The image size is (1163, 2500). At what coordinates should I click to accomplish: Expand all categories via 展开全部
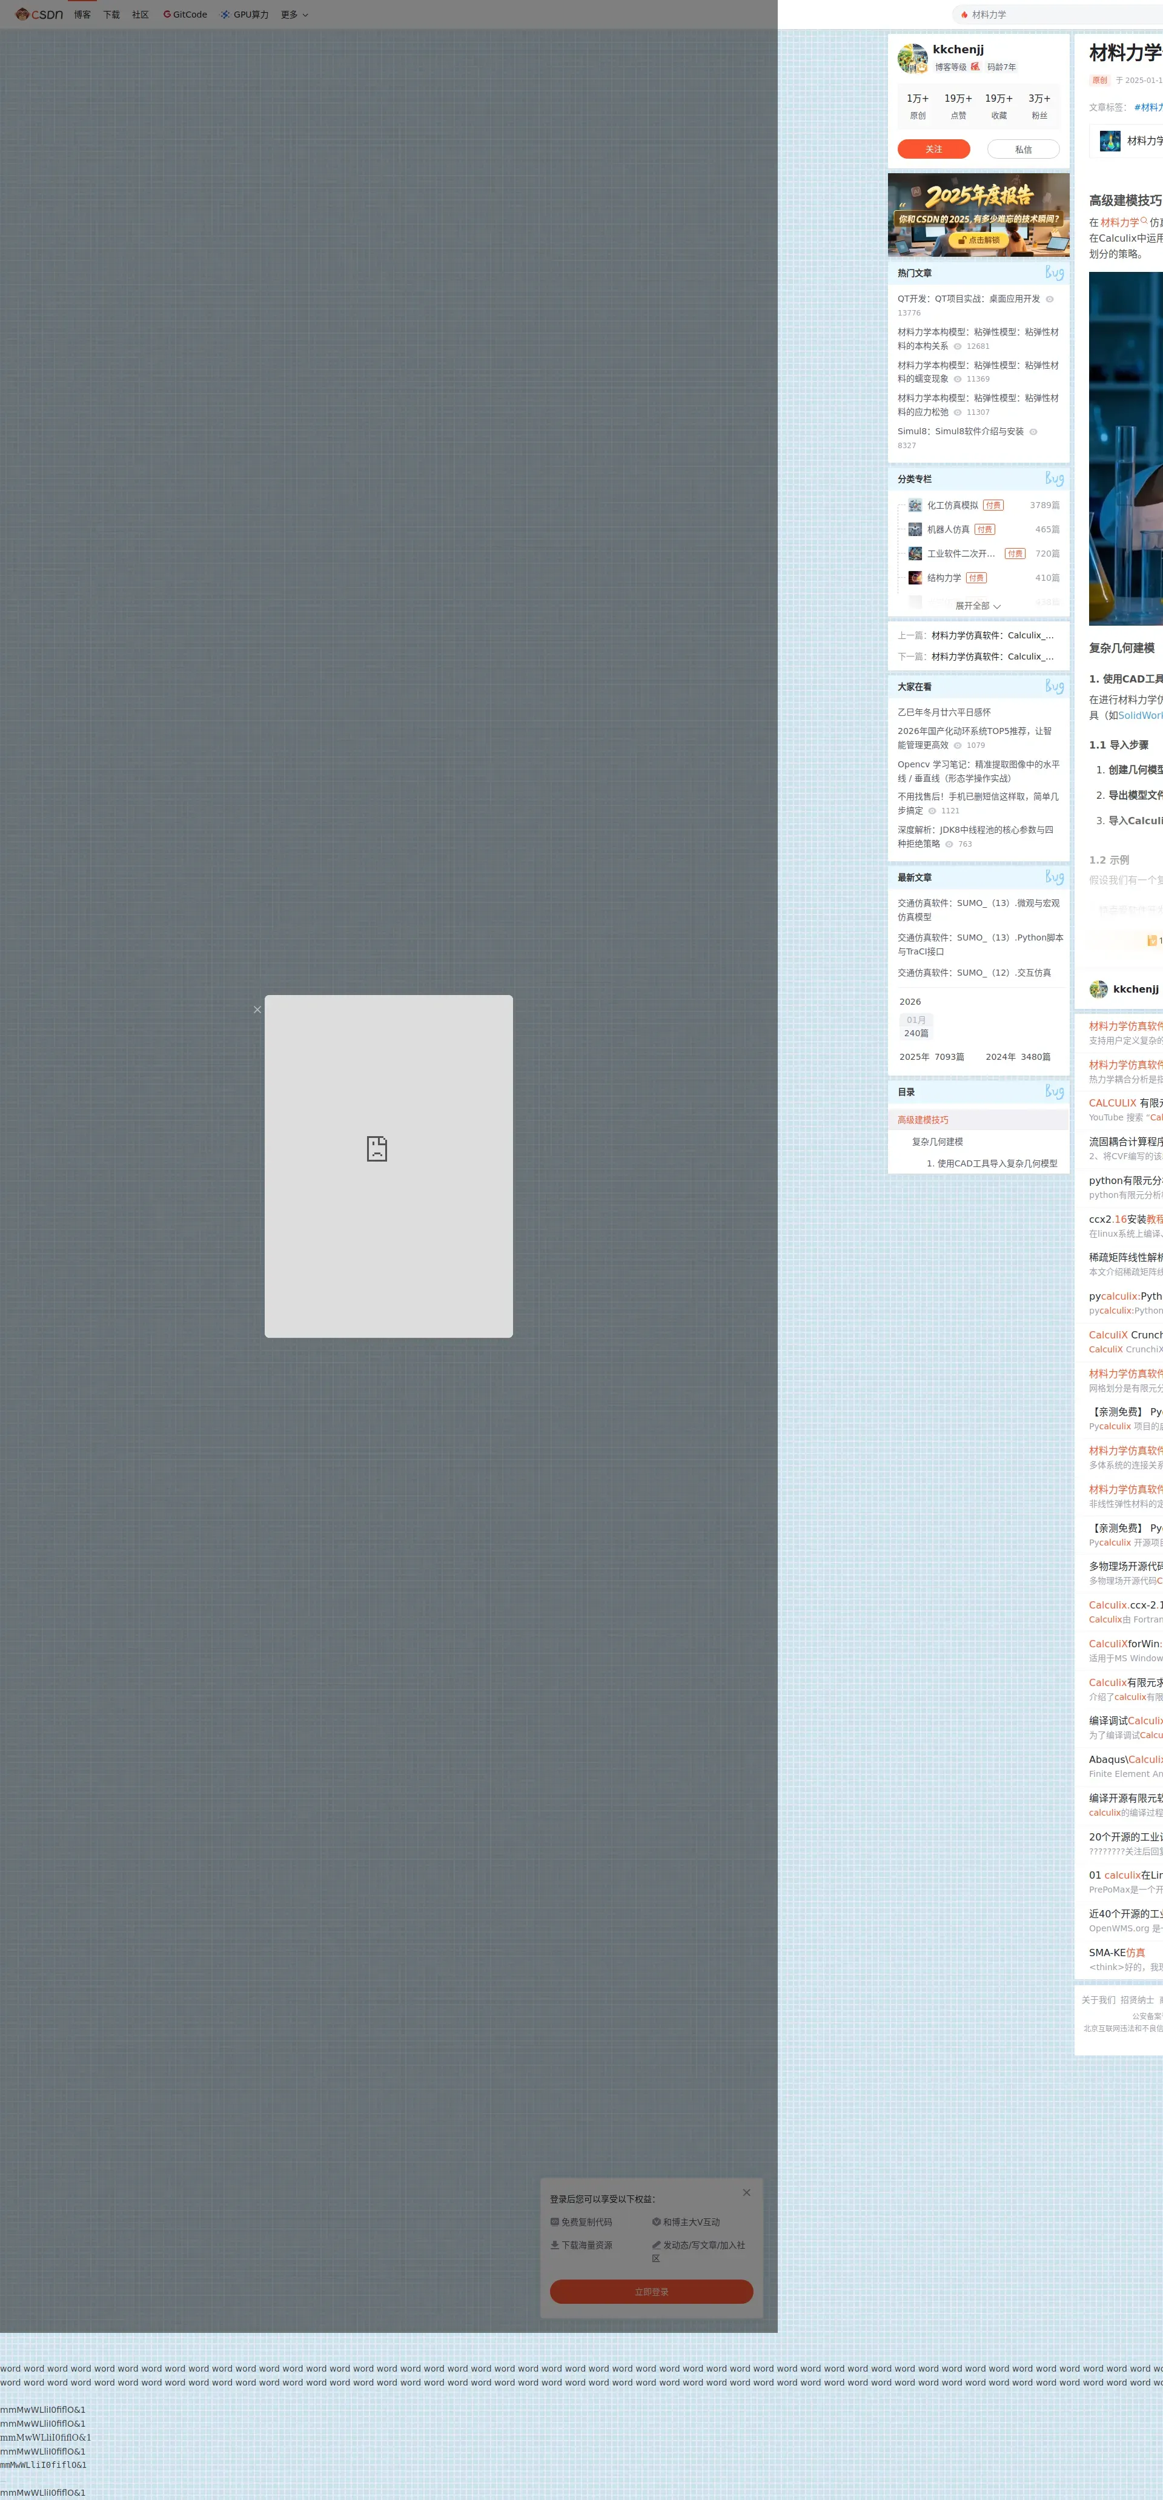(978, 606)
